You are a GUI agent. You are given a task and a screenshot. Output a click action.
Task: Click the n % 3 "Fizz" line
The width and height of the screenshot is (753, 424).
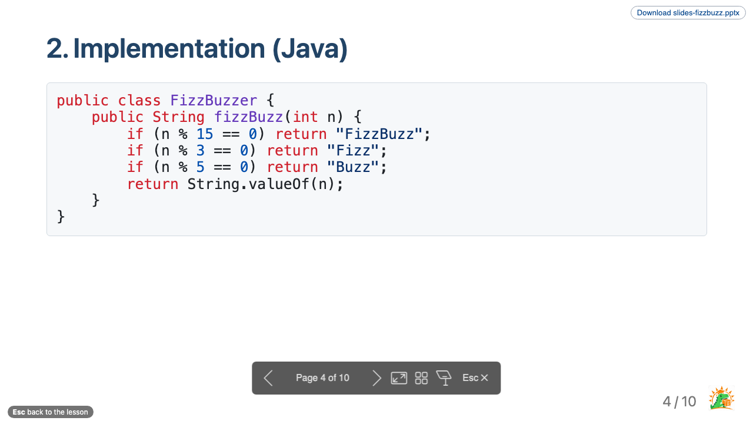tap(257, 150)
